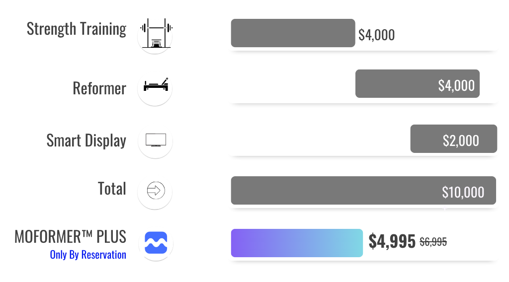
Task: Click the struck-through $6,995 price
Action: pos(433,242)
